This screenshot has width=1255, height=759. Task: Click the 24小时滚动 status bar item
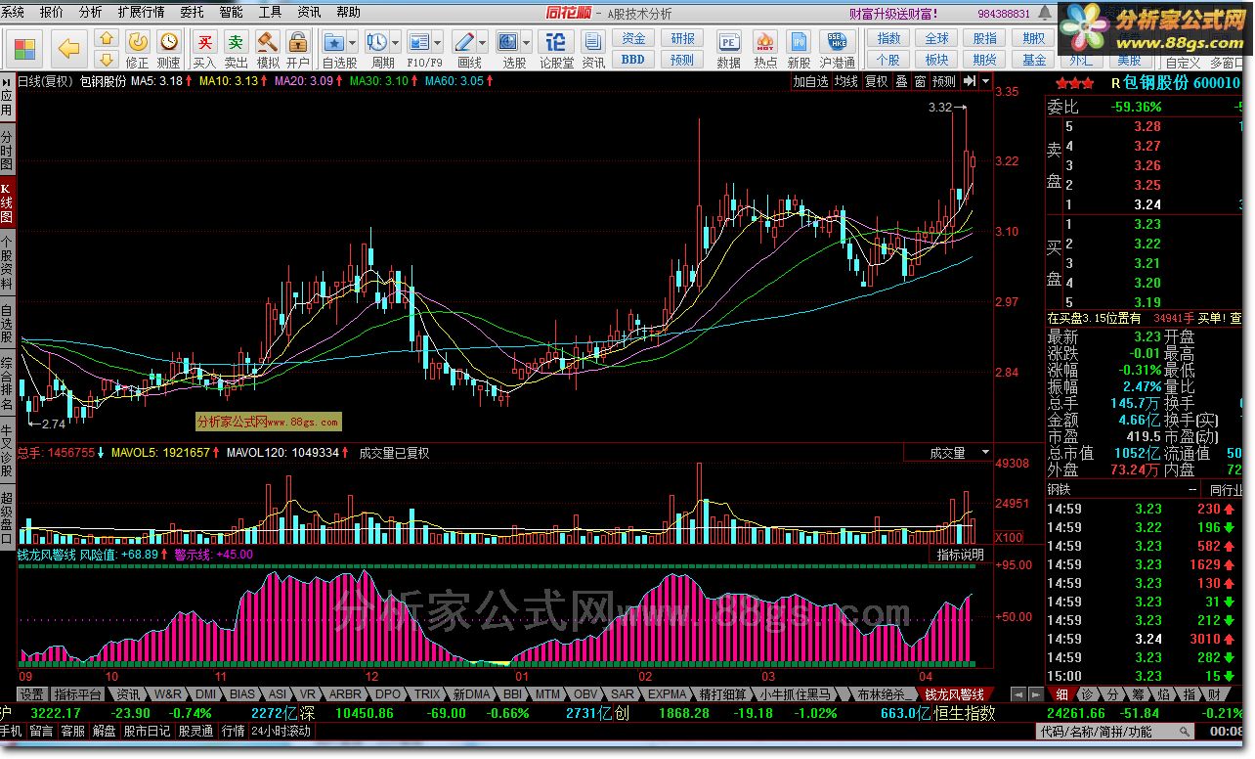point(281,731)
